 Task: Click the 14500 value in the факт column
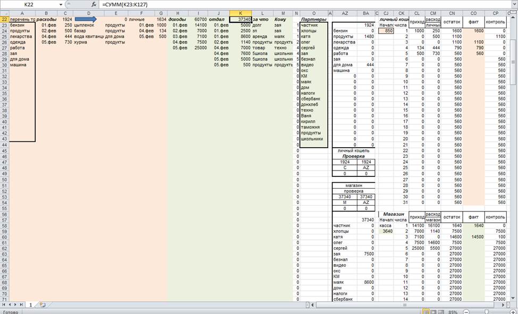tap(473, 237)
